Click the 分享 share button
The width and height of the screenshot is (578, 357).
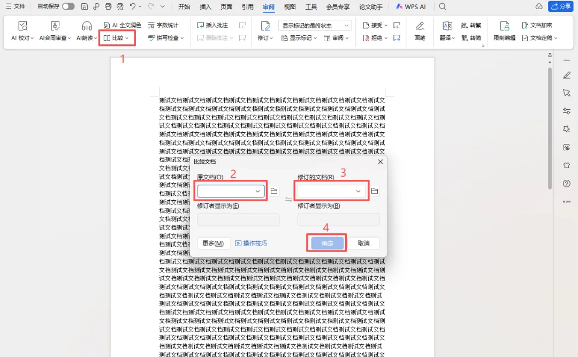(x=561, y=6)
